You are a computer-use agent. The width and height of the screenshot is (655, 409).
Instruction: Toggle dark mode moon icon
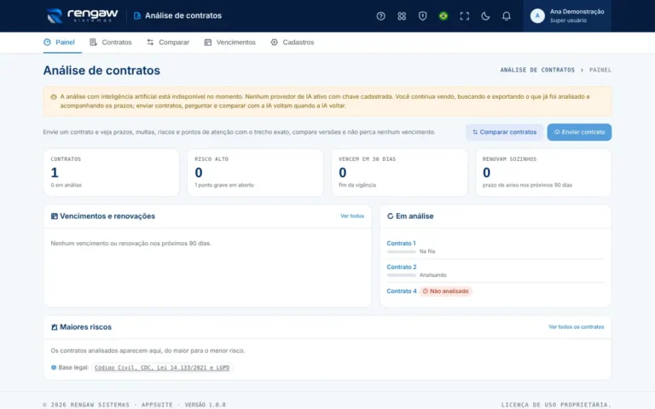point(485,16)
